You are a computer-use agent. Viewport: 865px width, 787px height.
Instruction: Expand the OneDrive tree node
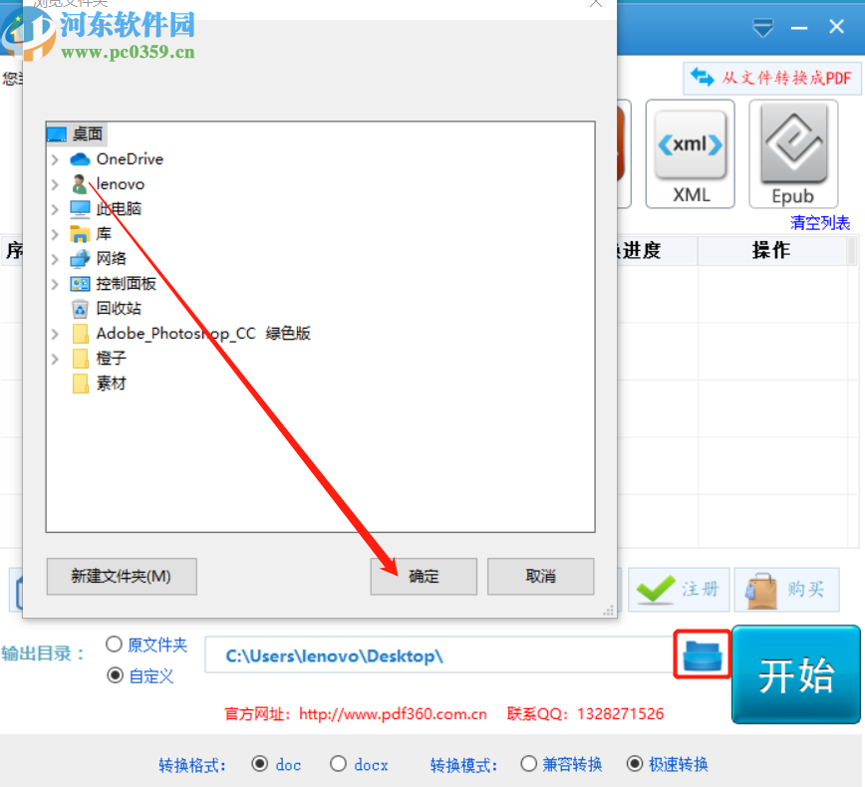[55, 160]
